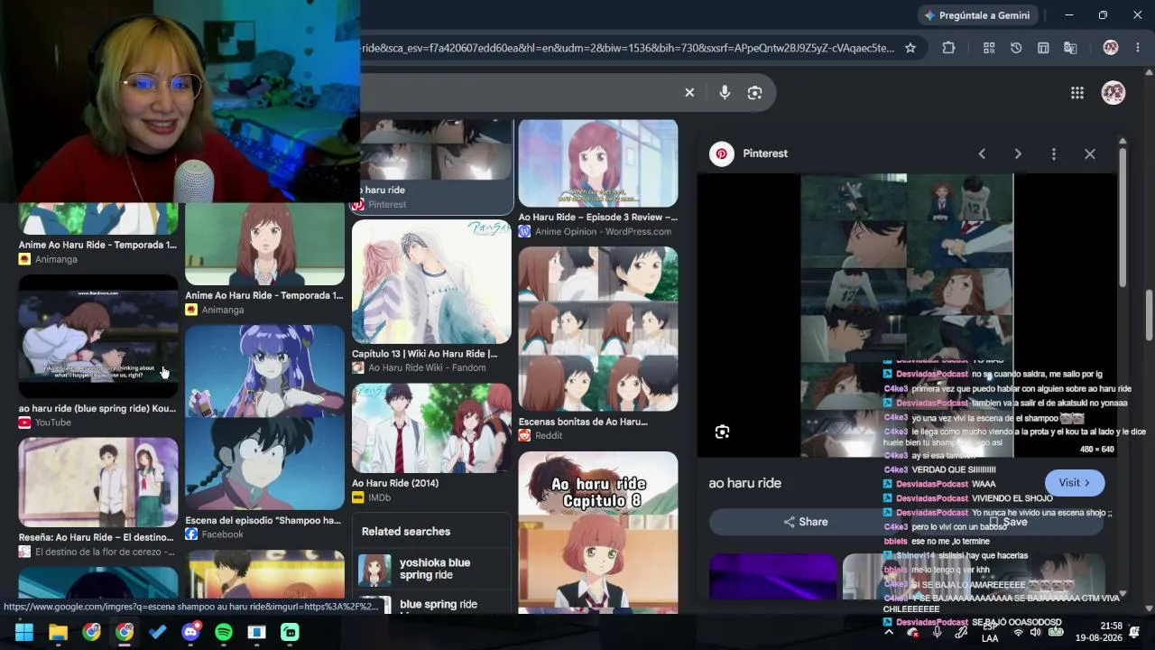Open the Ao Haru Ride (2014) IMDb image
The image size is (1155, 650).
point(431,428)
